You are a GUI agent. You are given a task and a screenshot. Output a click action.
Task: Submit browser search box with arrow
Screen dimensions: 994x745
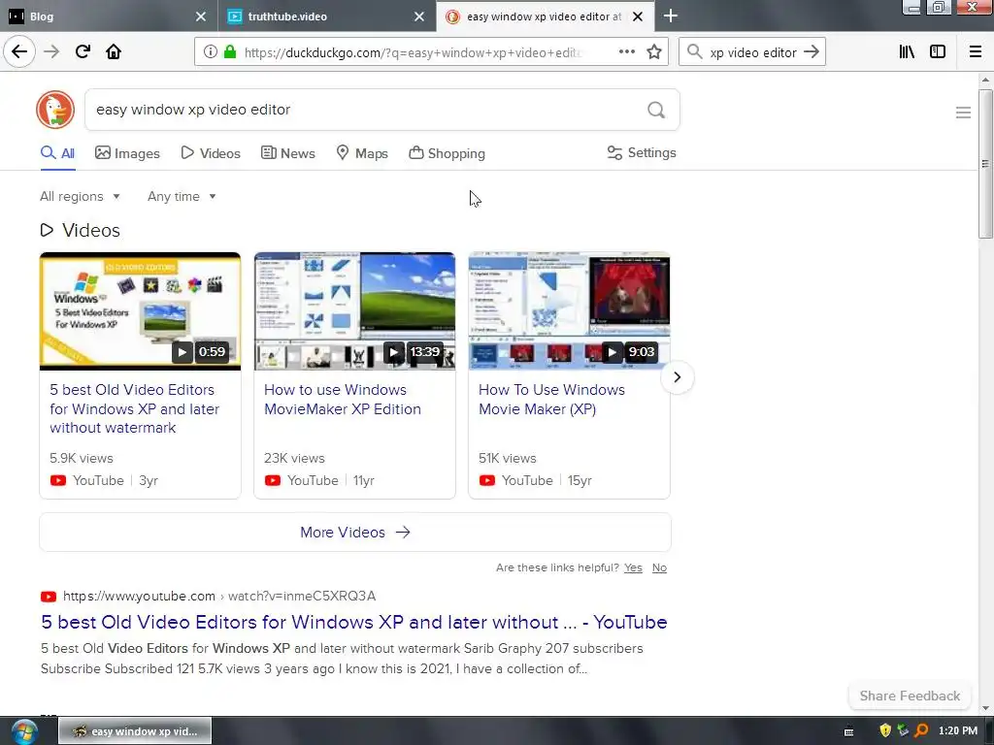(812, 52)
